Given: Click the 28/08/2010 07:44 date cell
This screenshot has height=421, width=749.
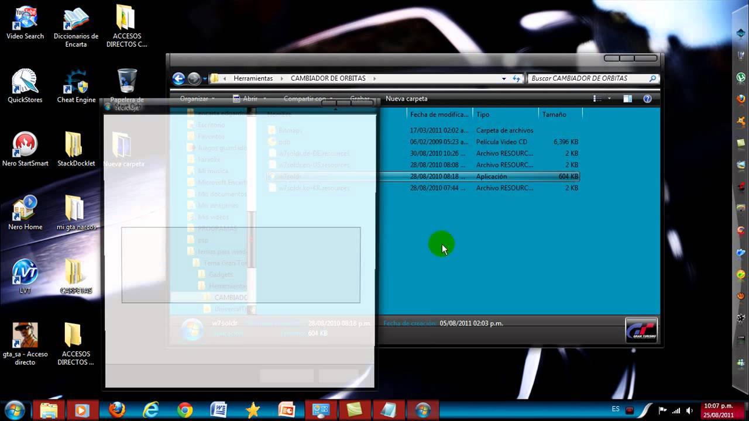Looking at the screenshot, I should tap(439, 188).
